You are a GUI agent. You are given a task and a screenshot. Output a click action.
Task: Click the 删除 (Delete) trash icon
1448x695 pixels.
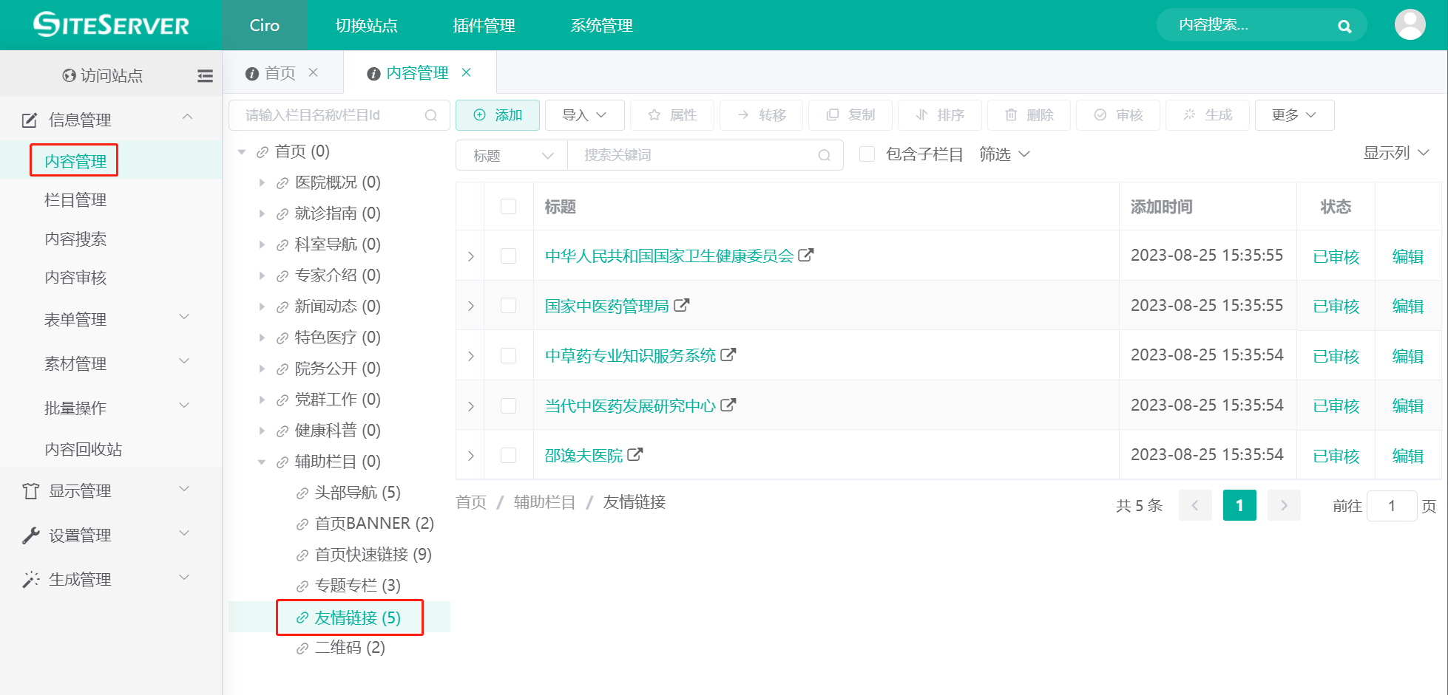click(x=1012, y=115)
